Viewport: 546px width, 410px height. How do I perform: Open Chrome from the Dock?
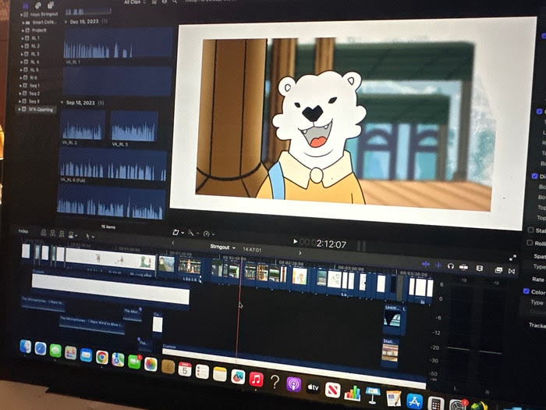pyautogui.click(x=102, y=356)
